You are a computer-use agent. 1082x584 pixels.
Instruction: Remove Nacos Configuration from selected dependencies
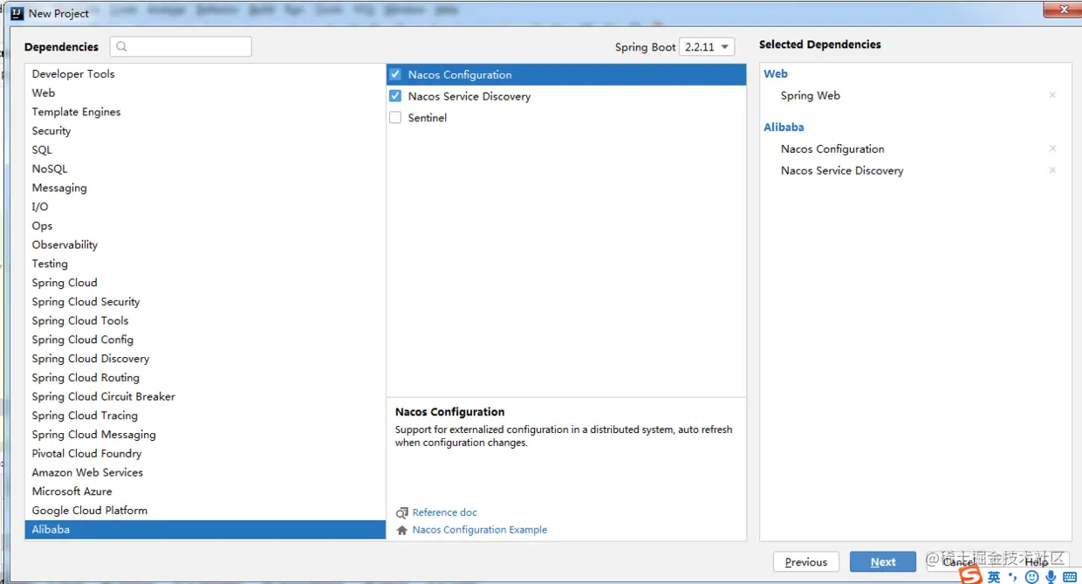pyautogui.click(x=1052, y=148)
